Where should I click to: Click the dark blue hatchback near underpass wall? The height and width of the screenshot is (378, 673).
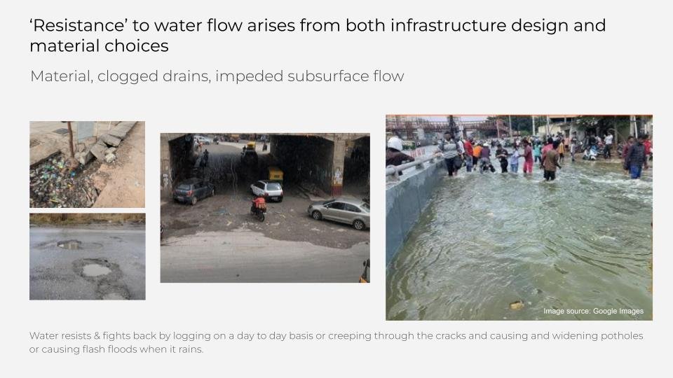(193, 190)
